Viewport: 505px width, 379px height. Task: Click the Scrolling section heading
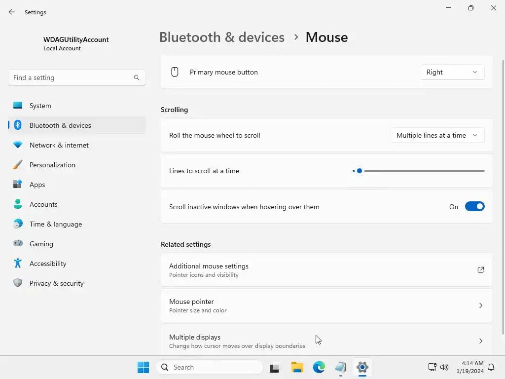click(174, 110)
